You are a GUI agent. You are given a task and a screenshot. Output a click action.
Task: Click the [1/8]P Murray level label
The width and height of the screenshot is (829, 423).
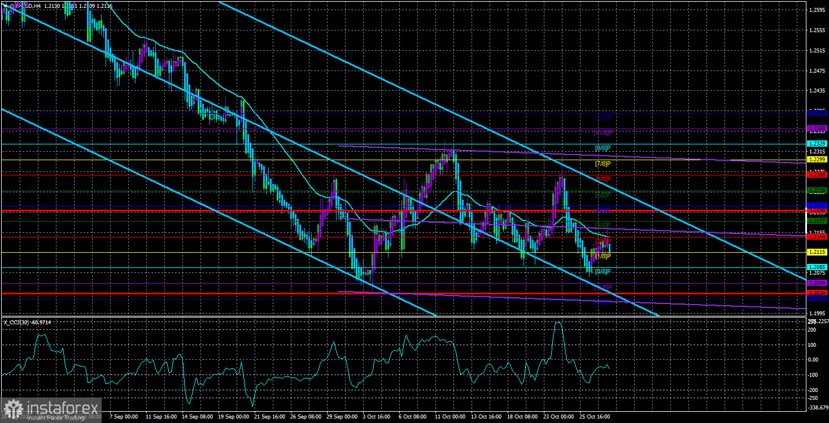(603, 256)
